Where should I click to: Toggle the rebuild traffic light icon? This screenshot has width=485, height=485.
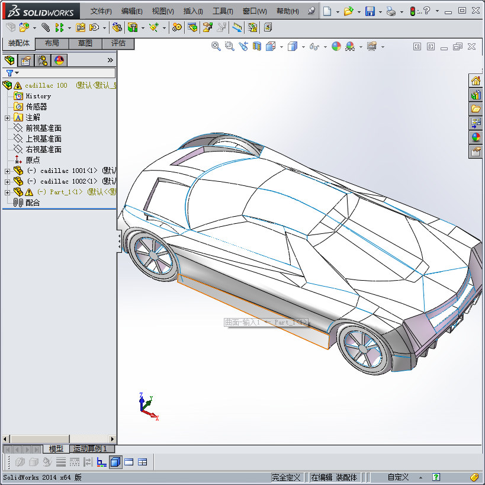[x=413, y=11]
